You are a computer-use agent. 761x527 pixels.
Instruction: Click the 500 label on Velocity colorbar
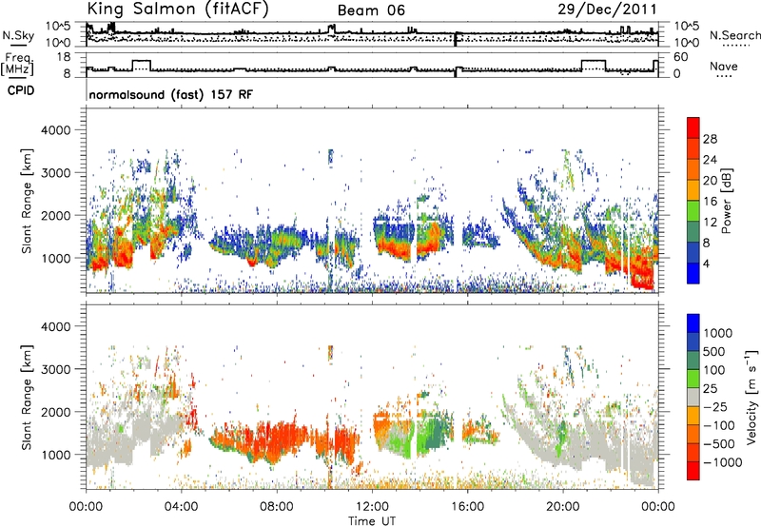point(713,351)
